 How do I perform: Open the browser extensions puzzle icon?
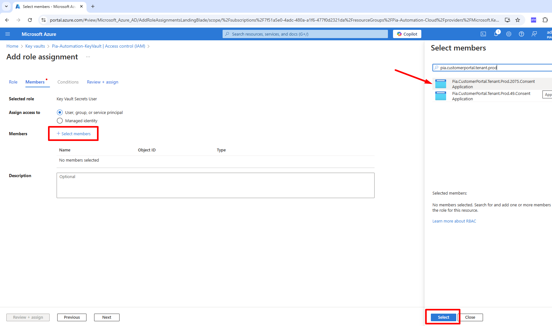coord(545,20)
